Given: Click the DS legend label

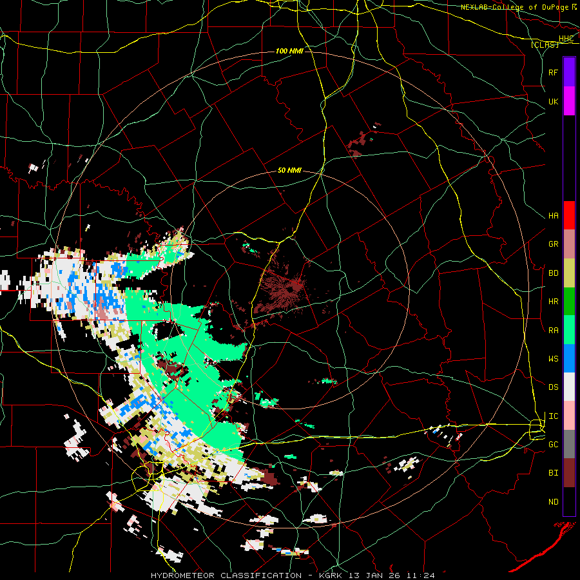Looking at the screenshot, I should tap(554, 387).
